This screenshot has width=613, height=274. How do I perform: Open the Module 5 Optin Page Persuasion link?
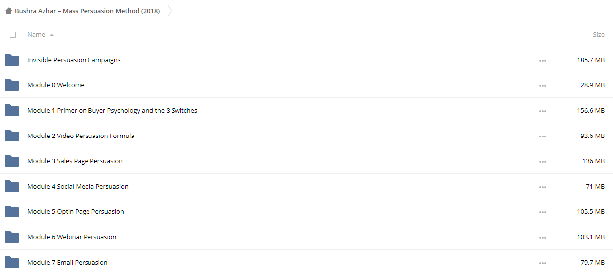pyautogui.click(x=76, y=211)
